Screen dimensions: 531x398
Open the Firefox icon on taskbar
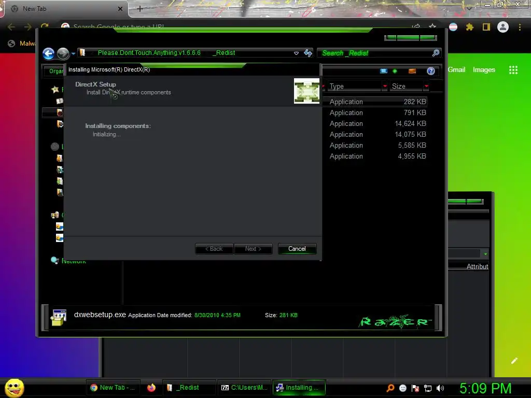coord(151,388)
